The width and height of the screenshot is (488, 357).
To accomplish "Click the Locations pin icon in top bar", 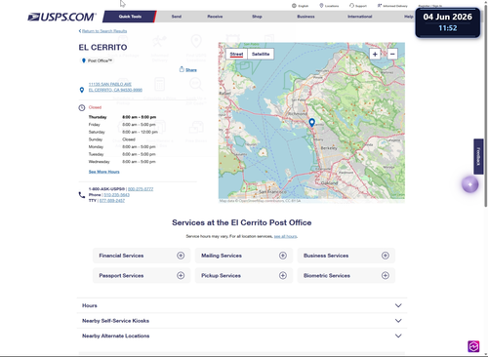I will (x=321, y=6).
